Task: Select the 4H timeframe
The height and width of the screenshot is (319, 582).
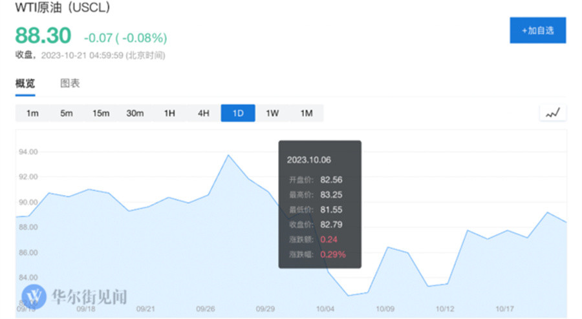Action: click(204, 113)
